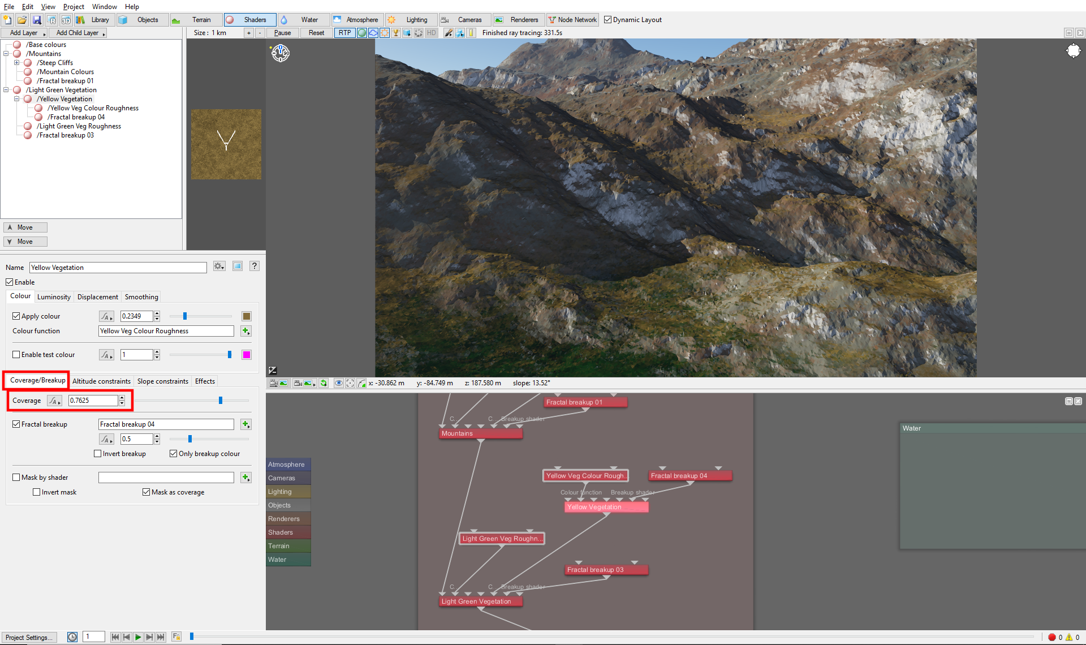Image resolution: width=1086 pixels, height=645 pixels.
Task: Switch to the Displacement tab
Action: (98, 297)
